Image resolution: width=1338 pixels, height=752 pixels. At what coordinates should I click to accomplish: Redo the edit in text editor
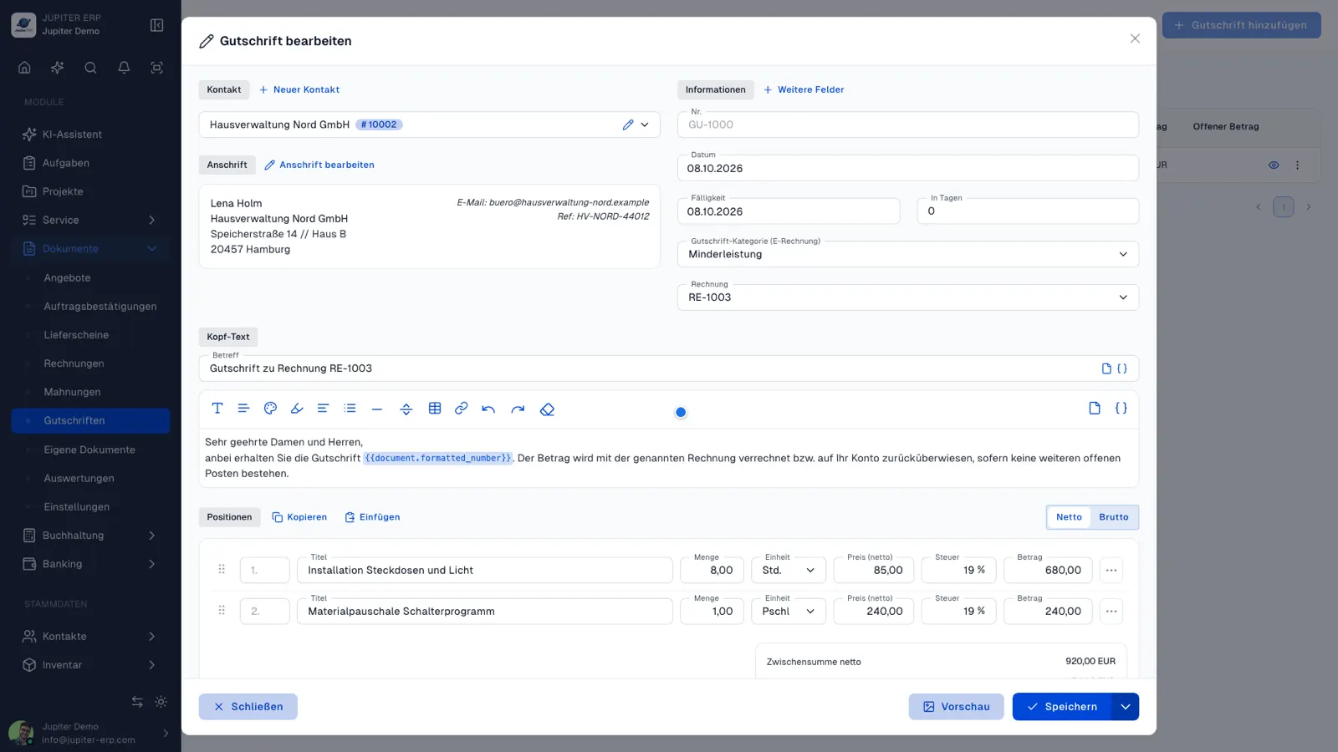(518, 409)
